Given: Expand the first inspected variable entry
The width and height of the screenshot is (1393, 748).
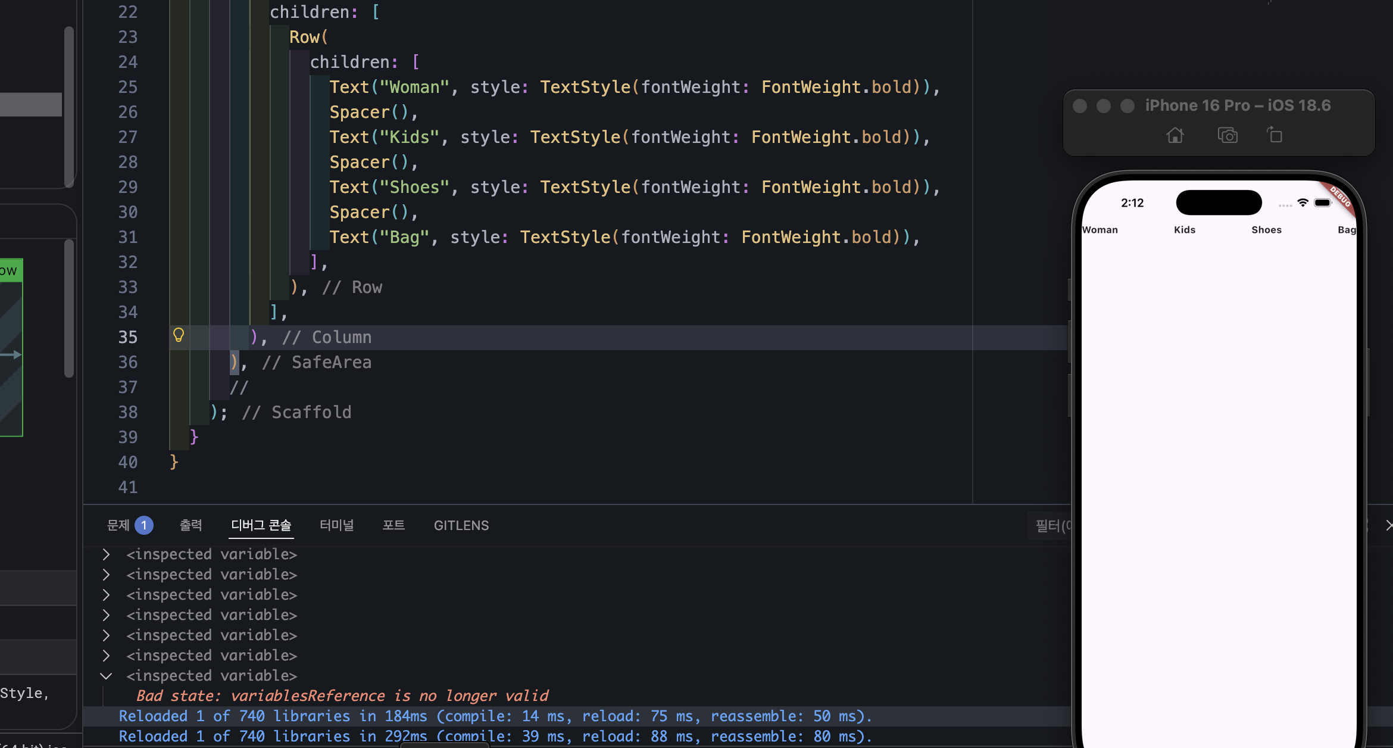Looking at the screenshot, I should [106, 554].
